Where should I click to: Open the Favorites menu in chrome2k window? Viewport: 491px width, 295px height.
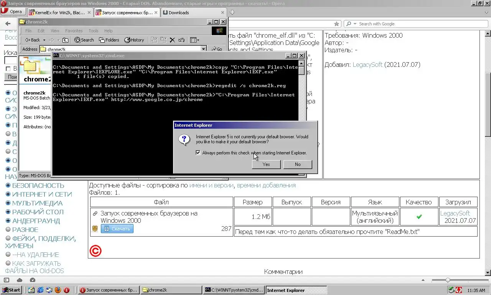pos(74,31)
